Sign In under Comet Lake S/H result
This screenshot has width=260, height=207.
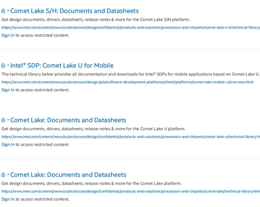point(8,35)
